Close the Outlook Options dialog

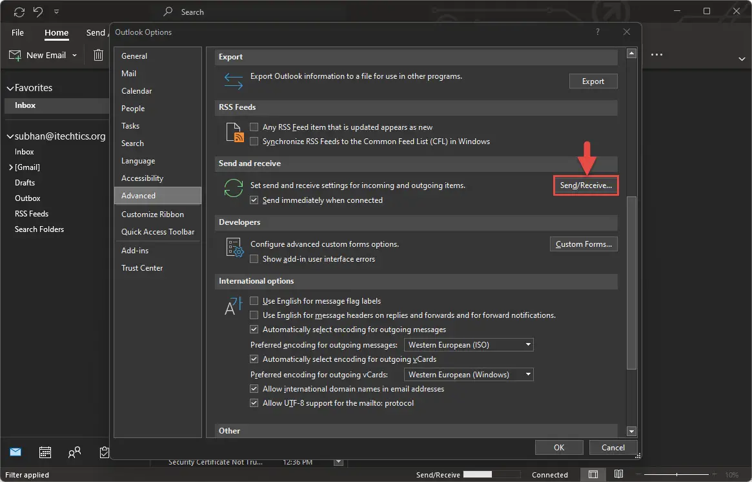pos(626,32)
